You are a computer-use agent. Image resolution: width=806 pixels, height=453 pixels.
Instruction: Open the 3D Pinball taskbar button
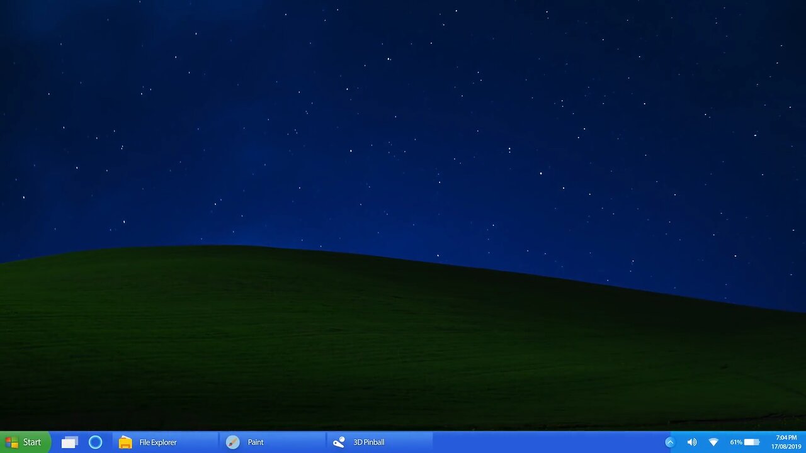tap(380, 442)
